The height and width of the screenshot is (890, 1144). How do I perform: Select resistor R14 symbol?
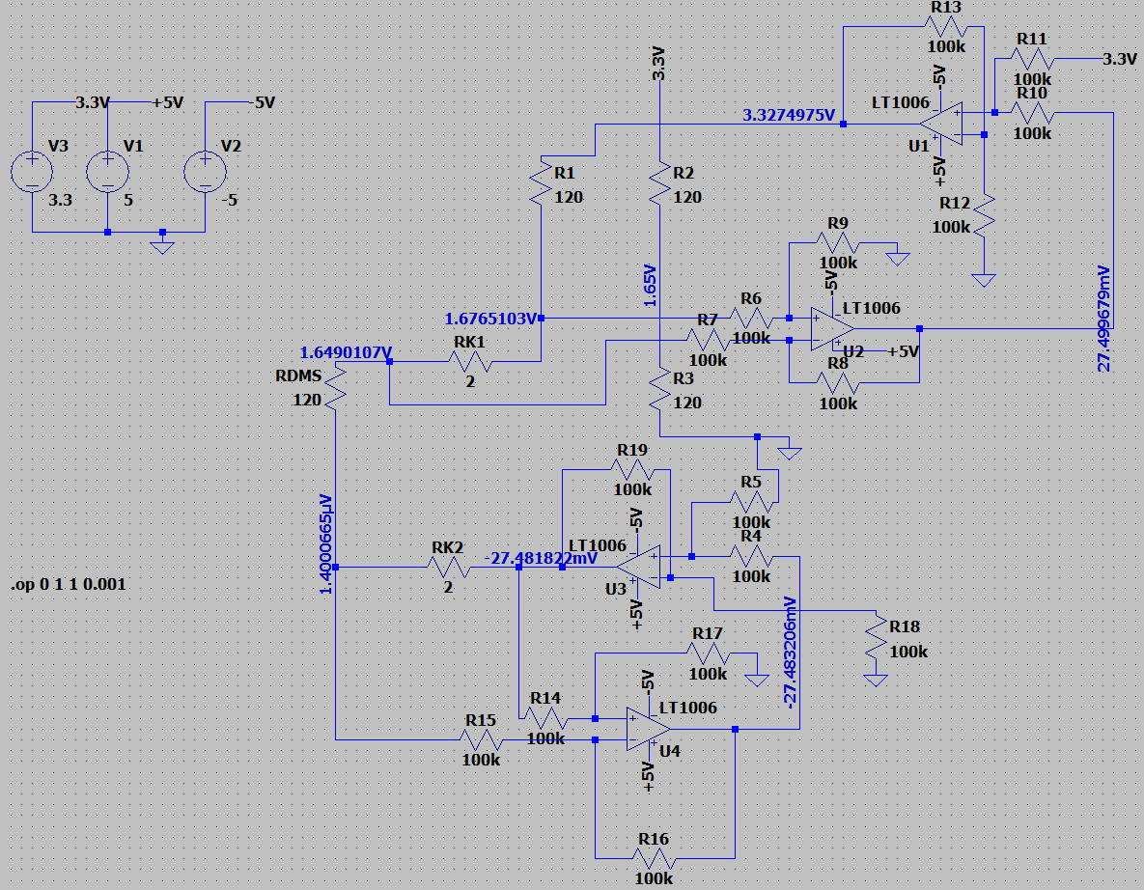545,718
